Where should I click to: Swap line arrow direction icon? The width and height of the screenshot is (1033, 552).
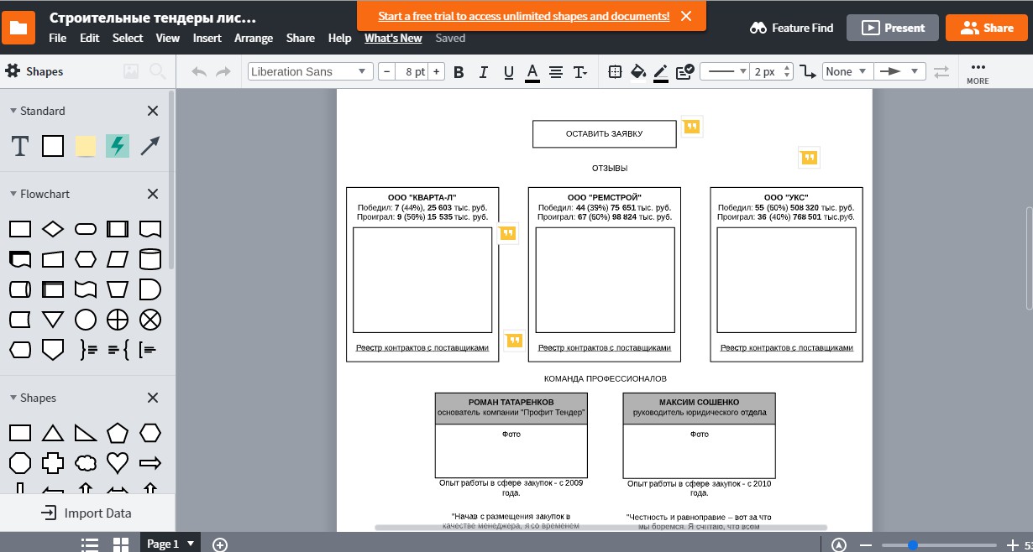point(941,72)
